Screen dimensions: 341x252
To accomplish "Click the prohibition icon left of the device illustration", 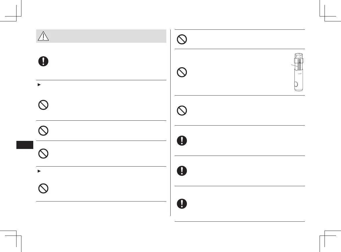I will tap(182, 72).
